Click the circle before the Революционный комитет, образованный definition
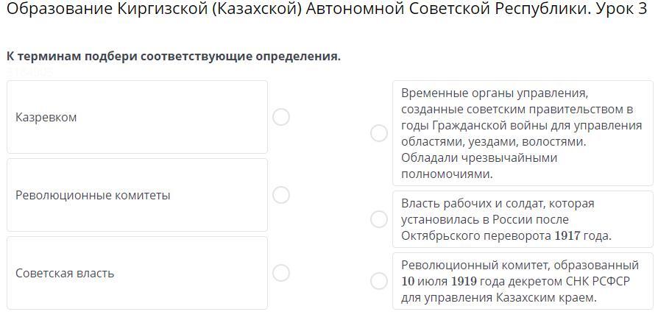Screen dimensions: 658x320 point(379,281)
